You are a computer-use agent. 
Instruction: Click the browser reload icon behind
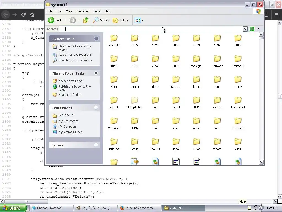pos(23,15)
